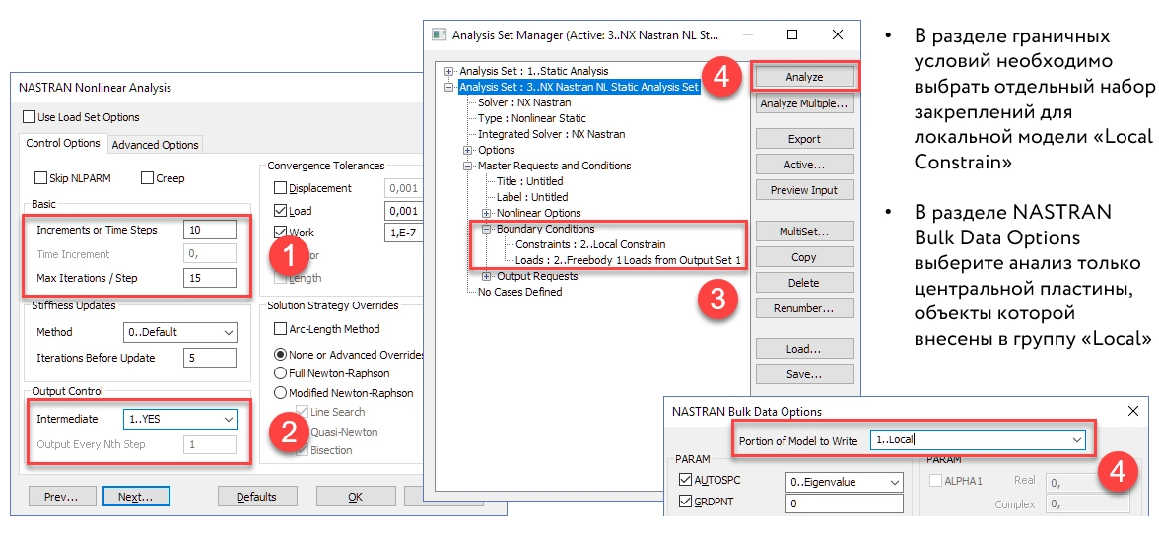Close the NASTRAN Bulk Data Options dialog
This screenshot has width=1159, height=536.
click(x=1132, y=410)
